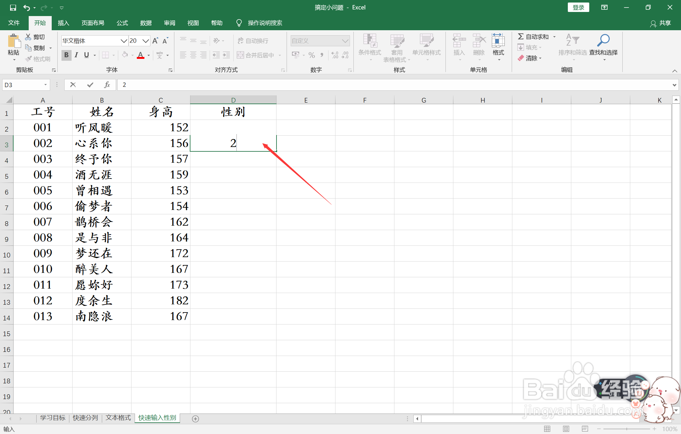Screen dimensions: 681x434
Task: Click the Paste clipboard icon
Action: [14, 42]
